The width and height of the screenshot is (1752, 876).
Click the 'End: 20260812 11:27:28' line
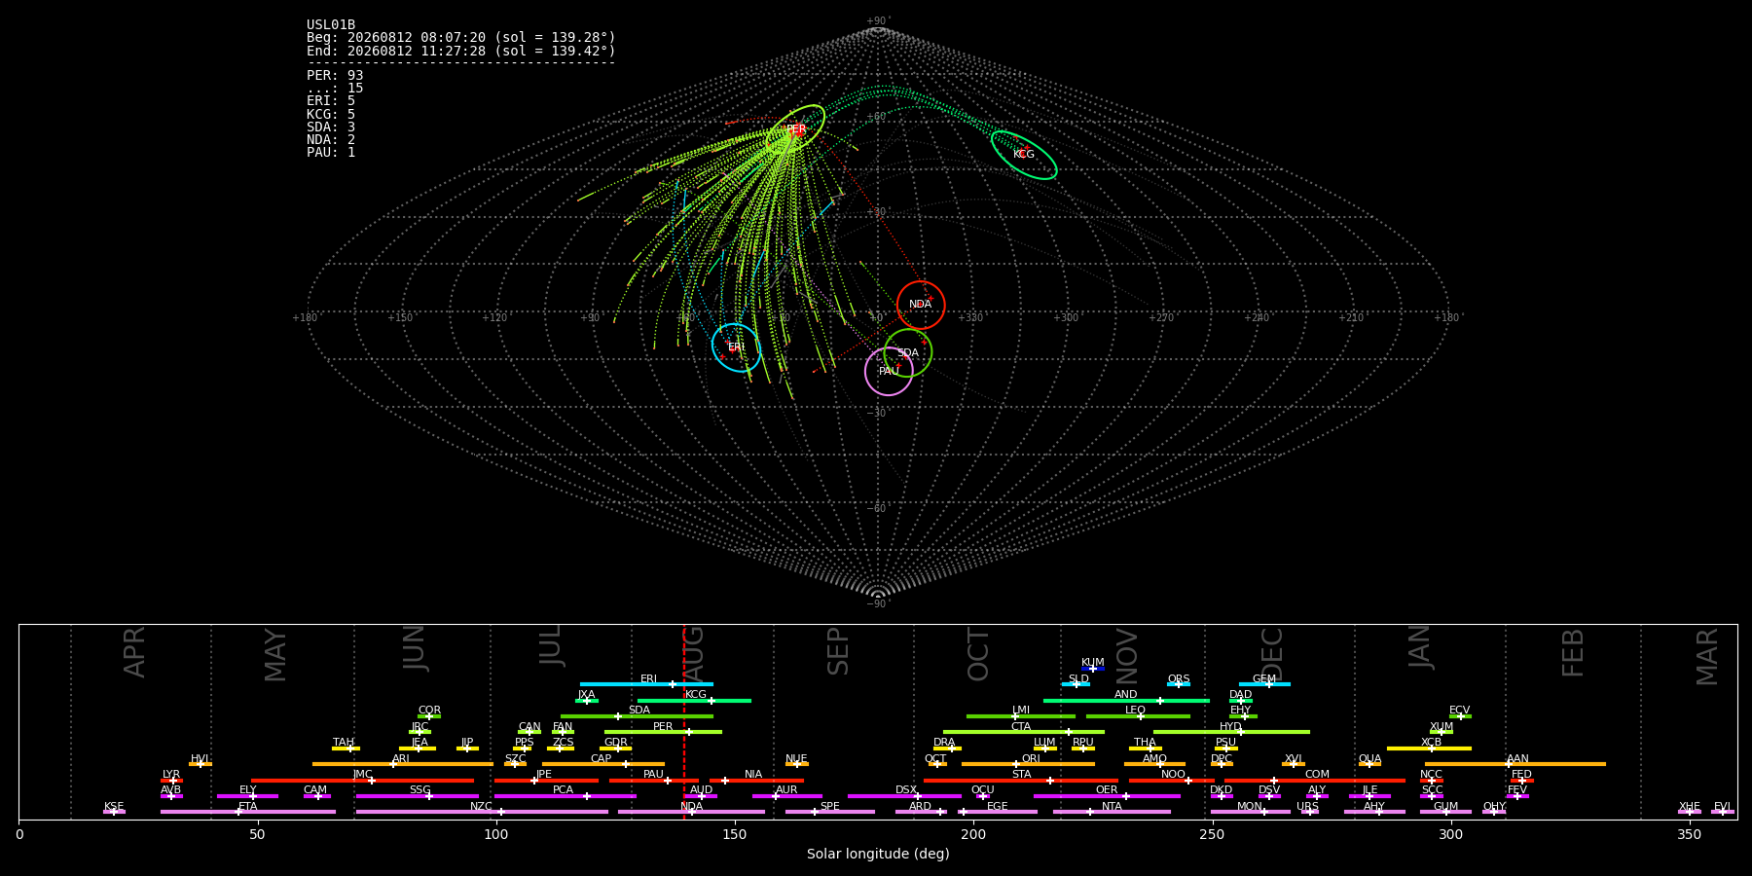(x=461, y=51)
